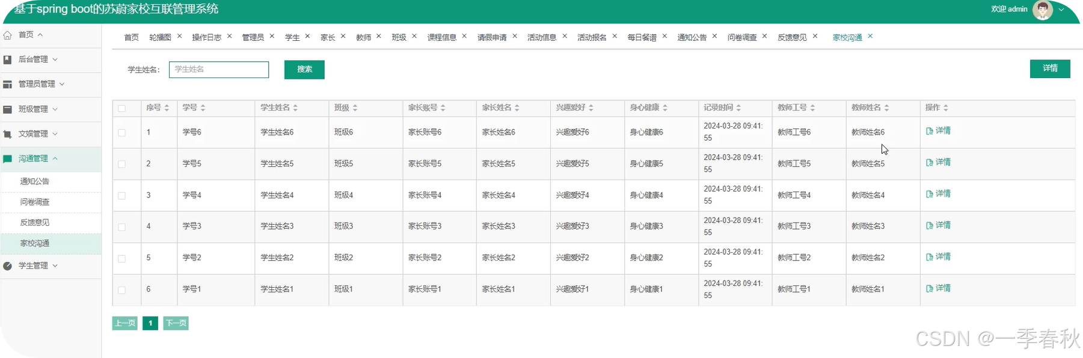The height and width of the screenshot is (358, 1083).
Task: Click the 沟通管理 chat icon
Action: pos(8,159)
